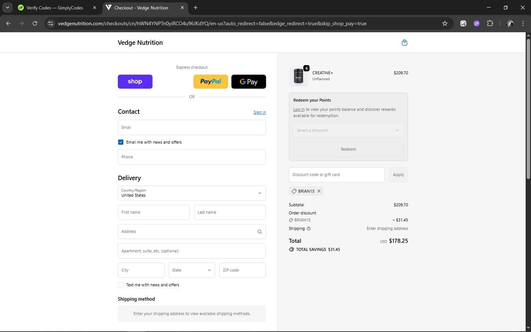Click the $178.25 total amount
Image resolution: width=531 pixels, height=332 pixels.
point(398,241)
